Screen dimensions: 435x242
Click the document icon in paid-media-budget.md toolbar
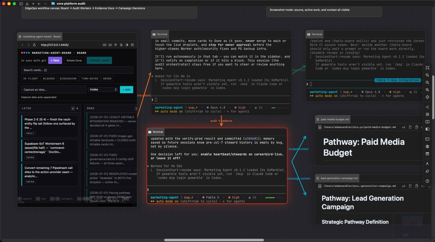pos(410,127)
